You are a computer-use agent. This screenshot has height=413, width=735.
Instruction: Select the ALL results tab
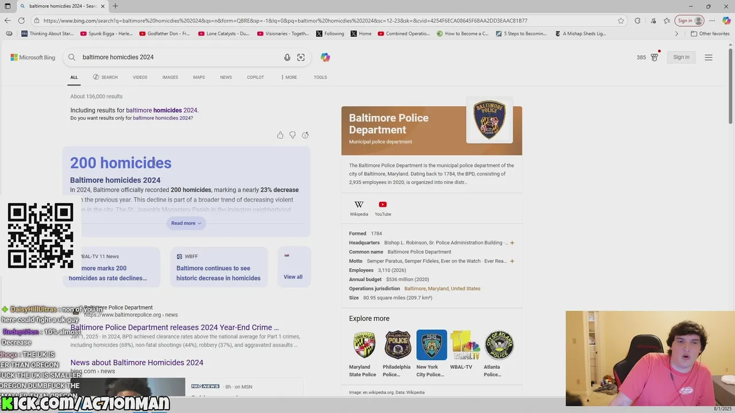tap(74, 77)
